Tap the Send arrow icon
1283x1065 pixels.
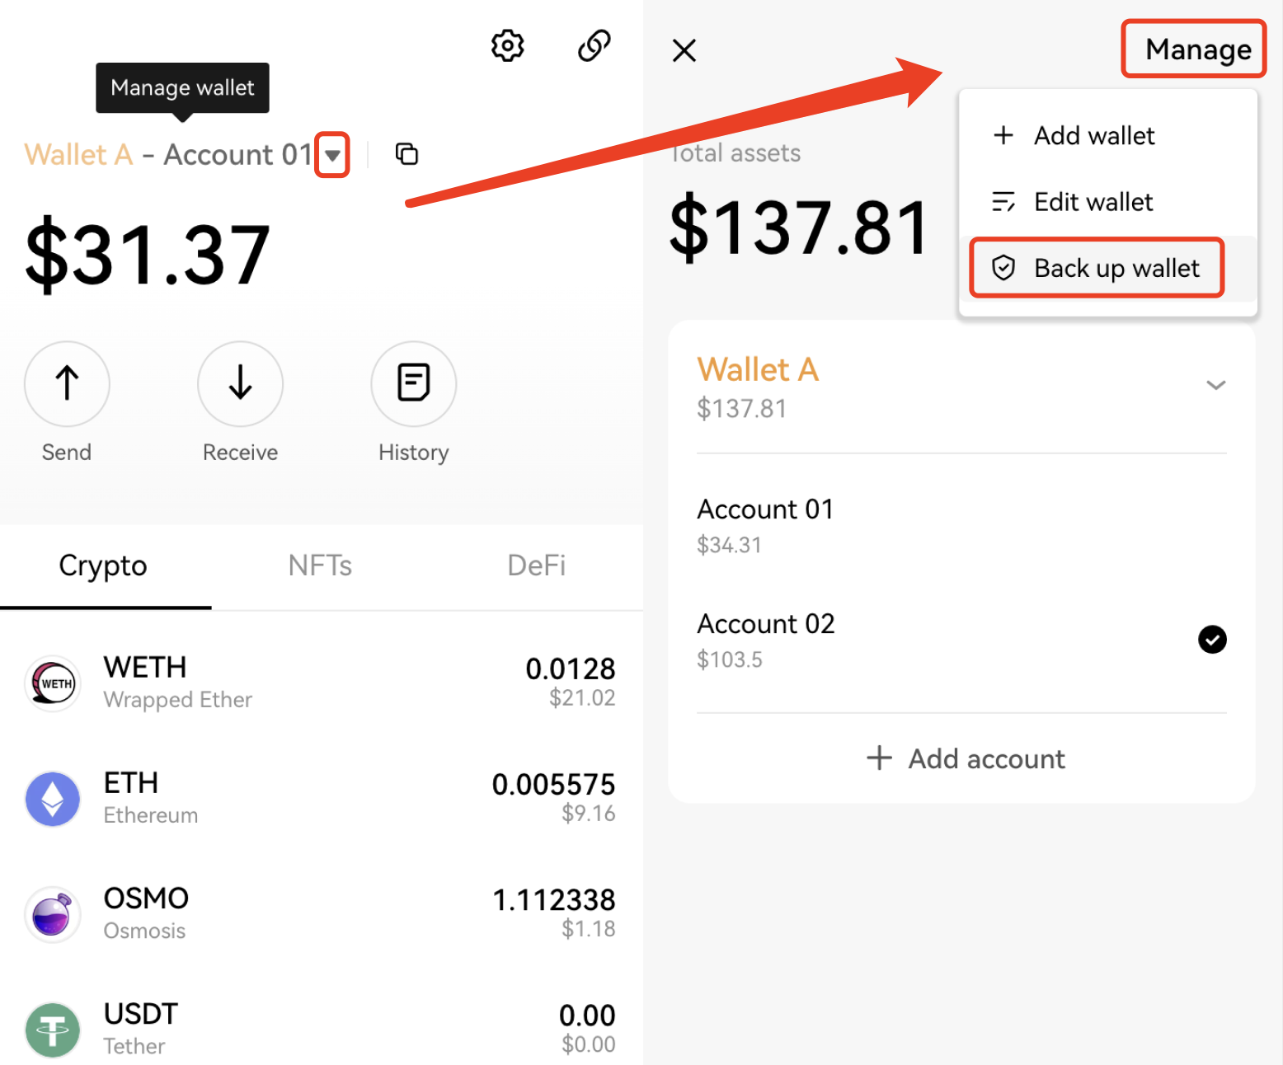(67, 383)
